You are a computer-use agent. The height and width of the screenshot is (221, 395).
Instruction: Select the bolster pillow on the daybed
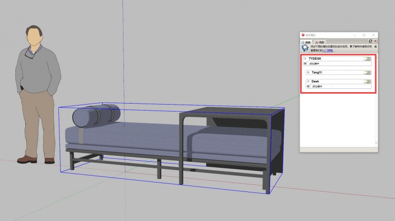(x=96, y=115)
